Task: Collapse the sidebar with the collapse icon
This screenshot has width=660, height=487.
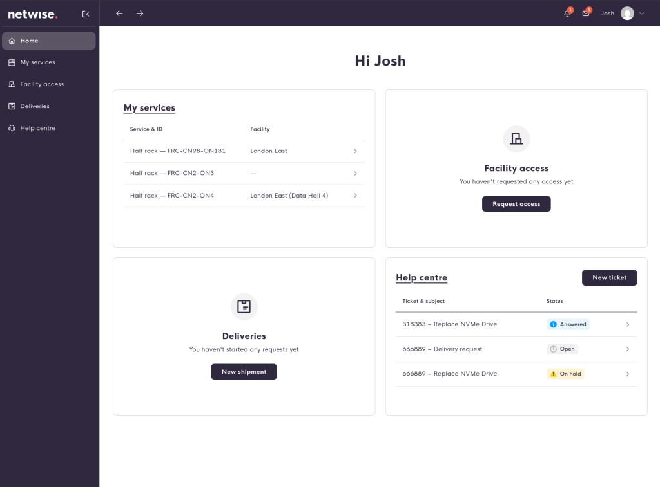Action: pyautogui.click(x=86, y=14)
